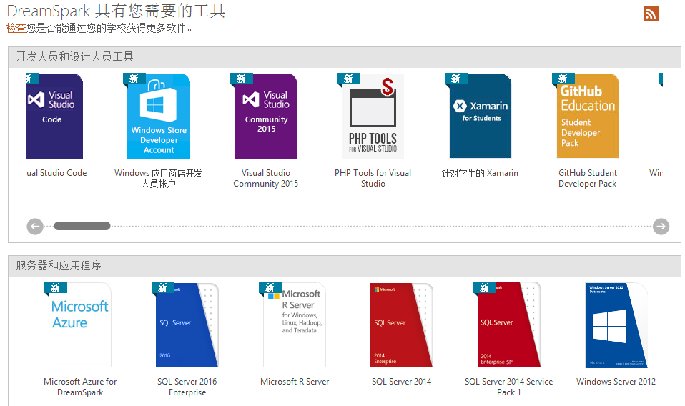
Task: Open 'Windows Server 2012' caption link
Action: point(616,382)
